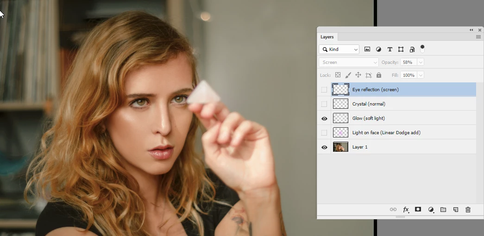This screenshot has height=236, width=484.
Task: Add a layer mask
Action: pyautogui.click(x=418, y=209)
